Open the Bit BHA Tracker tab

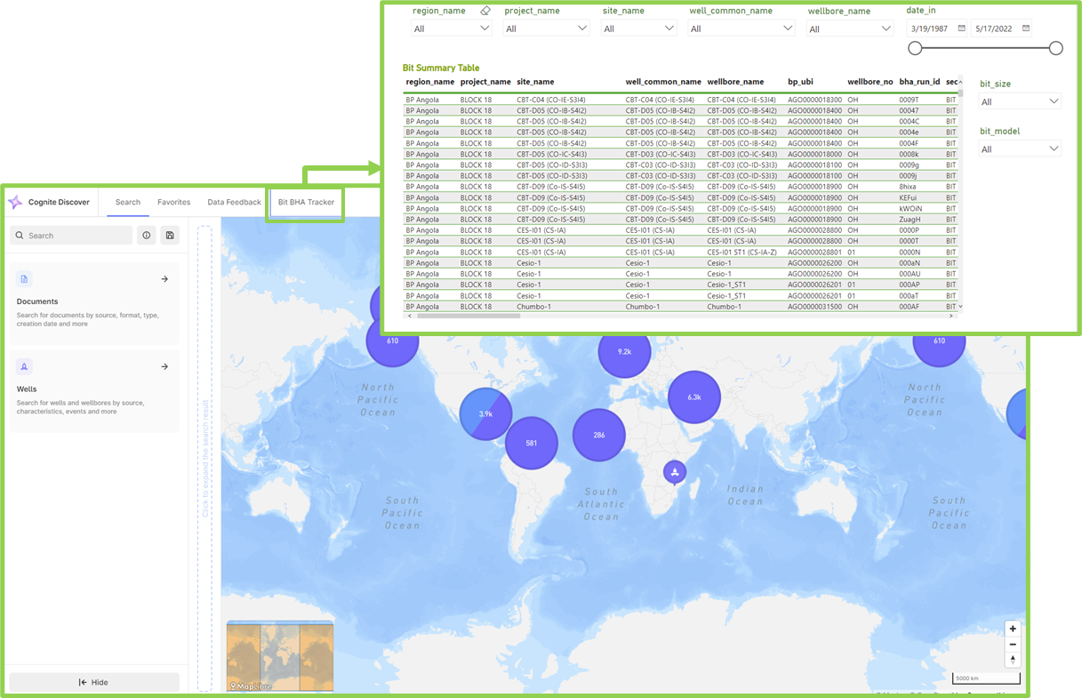click(307, 202)
